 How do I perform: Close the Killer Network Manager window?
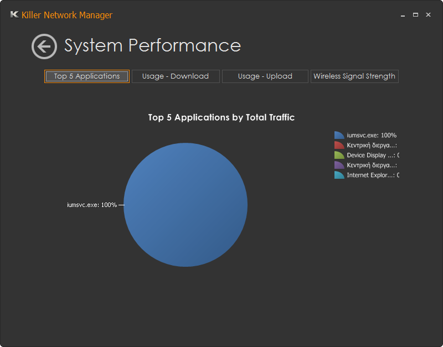(x=428, y=15)
